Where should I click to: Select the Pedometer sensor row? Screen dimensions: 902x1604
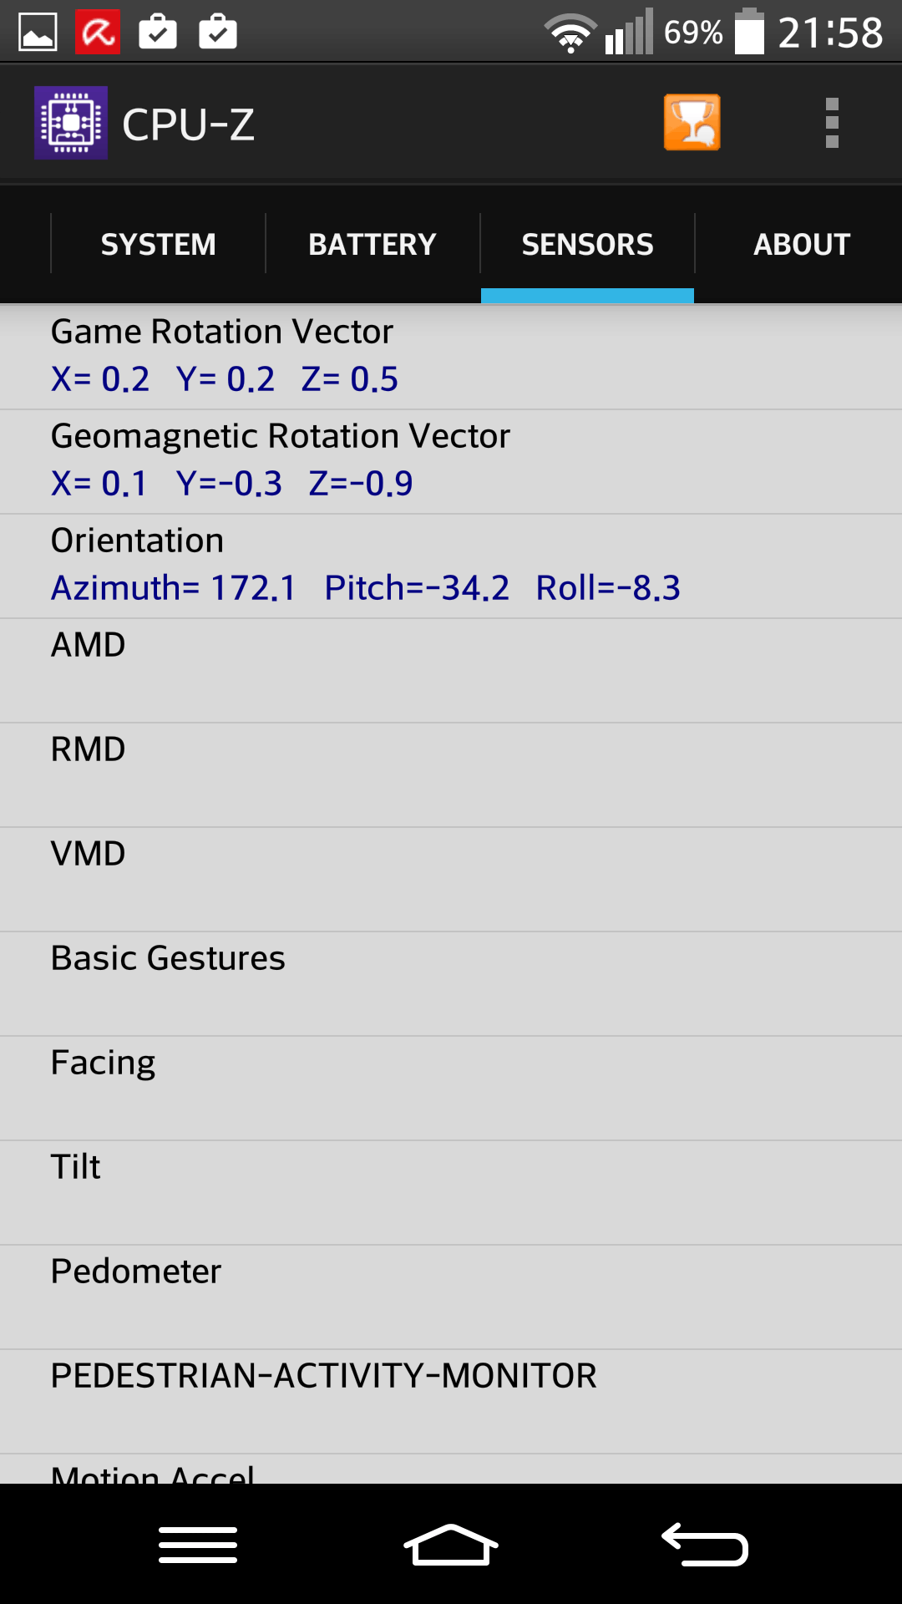tap(451, 1297)
